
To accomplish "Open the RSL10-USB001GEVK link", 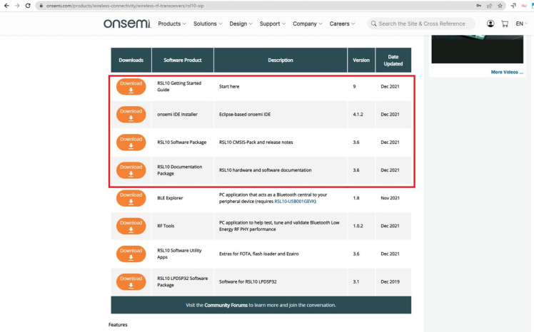I will pyautogui.click(x=295, y=202).
